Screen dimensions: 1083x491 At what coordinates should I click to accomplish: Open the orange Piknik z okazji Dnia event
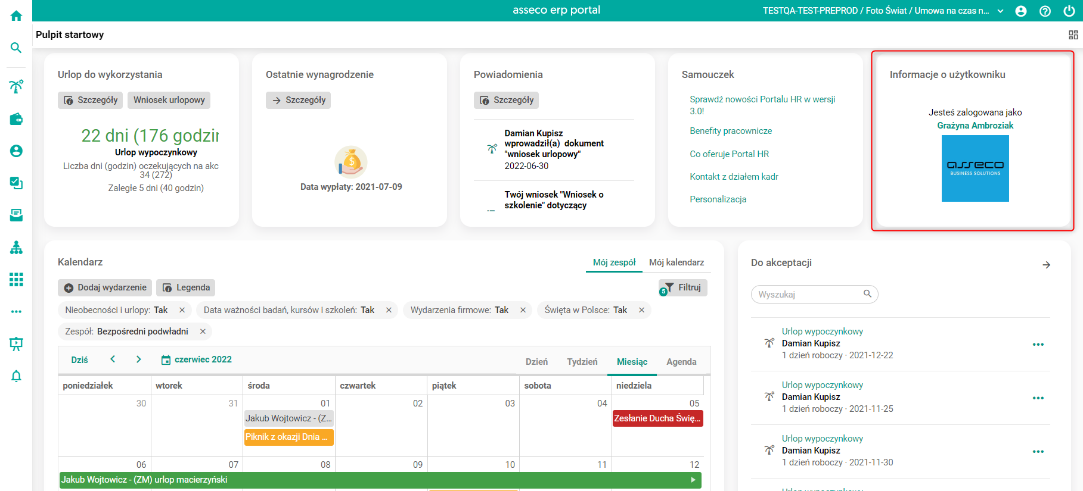click(288, 437)
